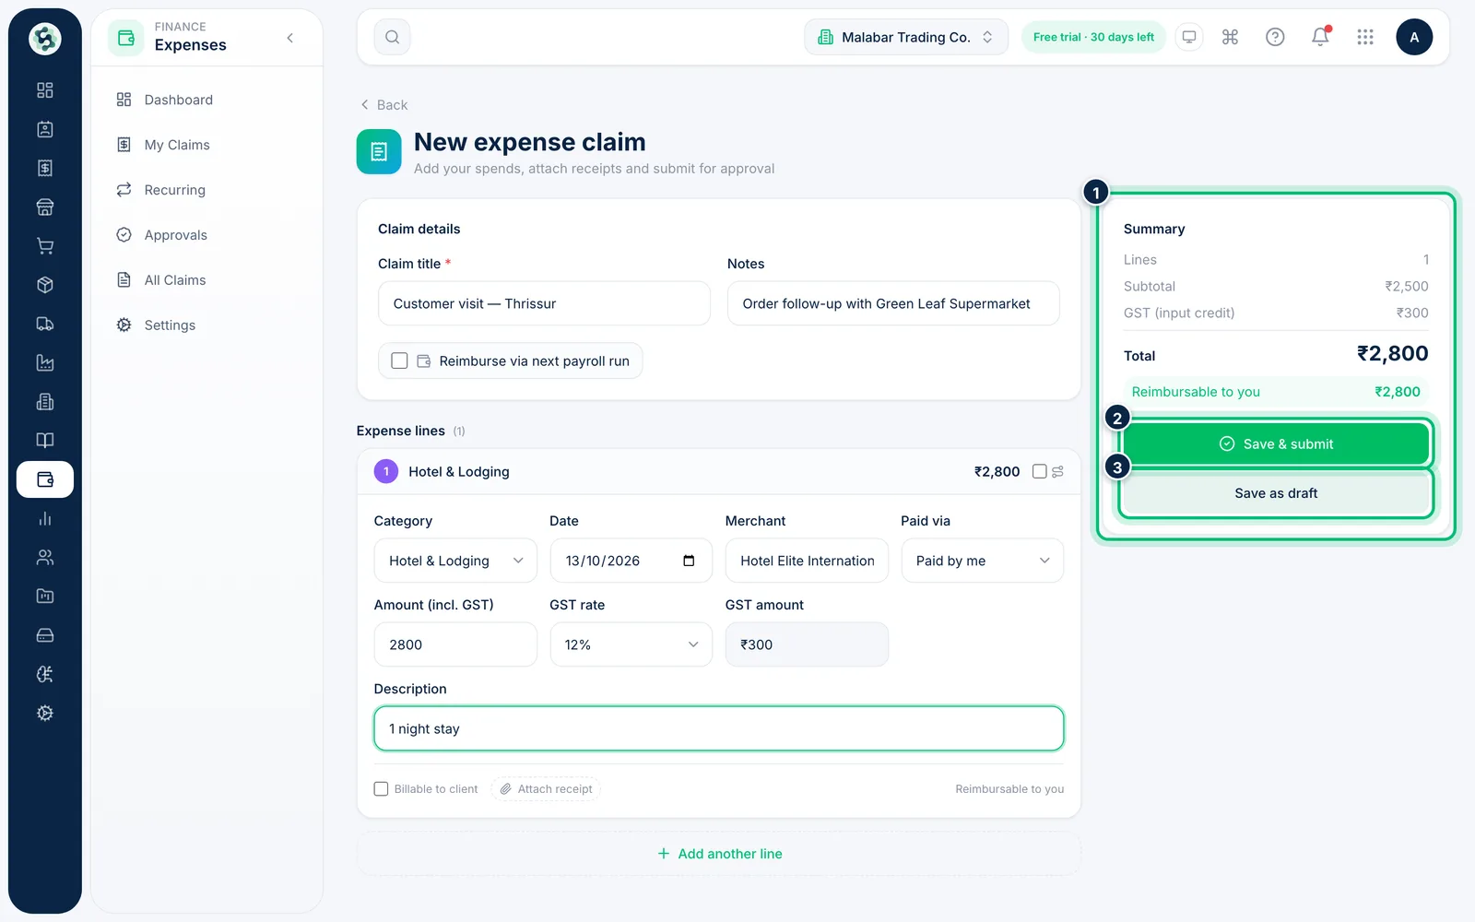1475x922 pixels.
Task: Click the Claim title input field
Action: pyautogui.click(x=544, y=303)
